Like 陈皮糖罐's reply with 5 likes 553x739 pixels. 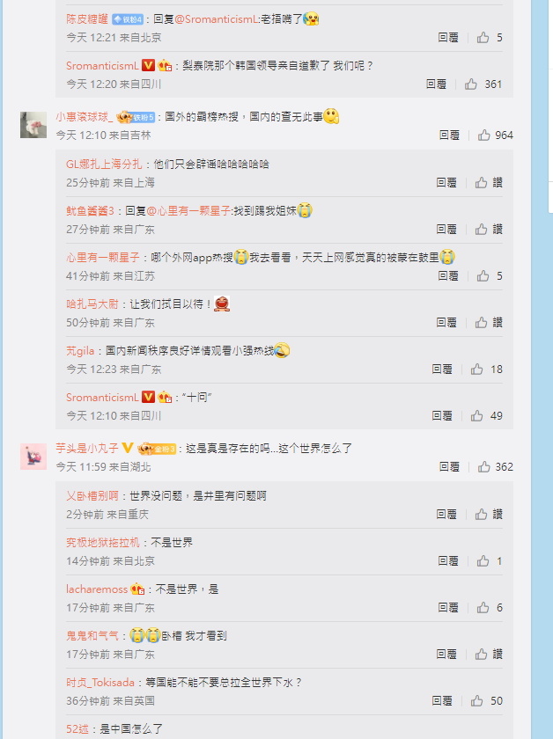pyautogui.click(x=483, y=38)
